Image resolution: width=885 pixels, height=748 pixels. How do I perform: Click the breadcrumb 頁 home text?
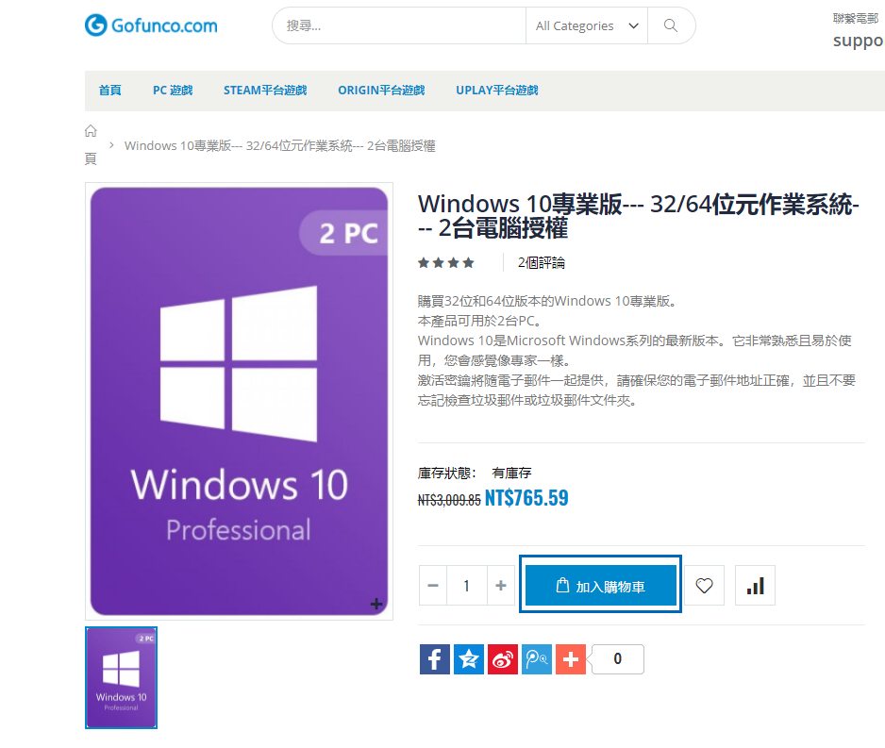tap(91, 158)
